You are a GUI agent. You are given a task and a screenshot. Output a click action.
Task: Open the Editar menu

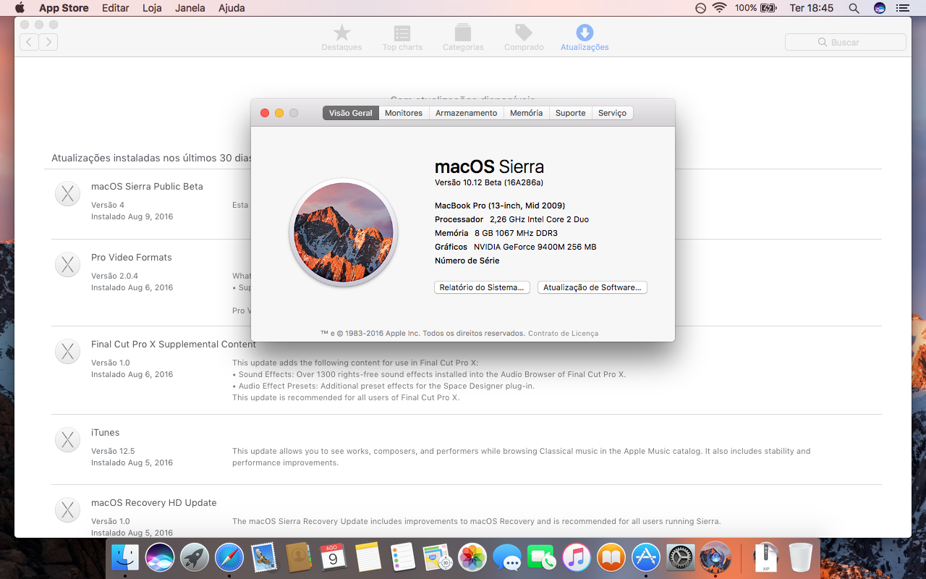[x=116, y=8]
